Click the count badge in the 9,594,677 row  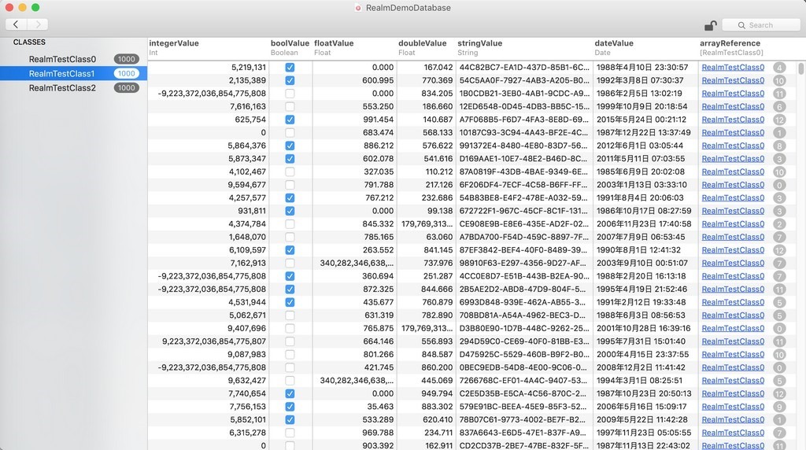[x=779, y=184]
